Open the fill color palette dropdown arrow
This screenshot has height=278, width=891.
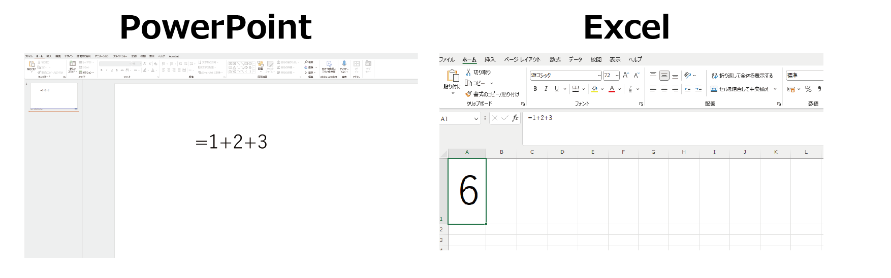pyautogui.click(x=602, y=89)
